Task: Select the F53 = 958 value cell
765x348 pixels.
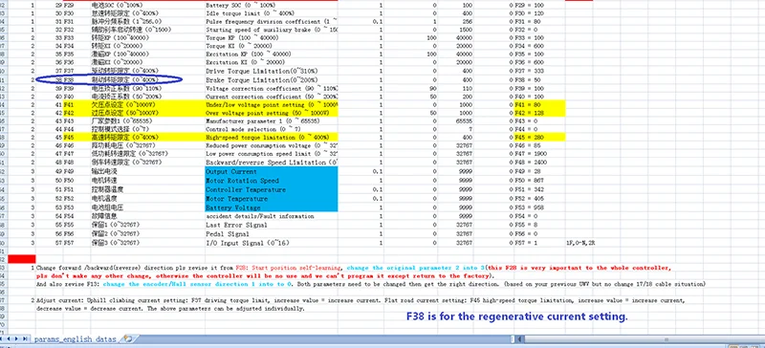Action: [539, 207]
